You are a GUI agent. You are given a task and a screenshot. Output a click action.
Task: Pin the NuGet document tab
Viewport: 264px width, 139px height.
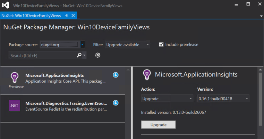(x=67, y=16)
